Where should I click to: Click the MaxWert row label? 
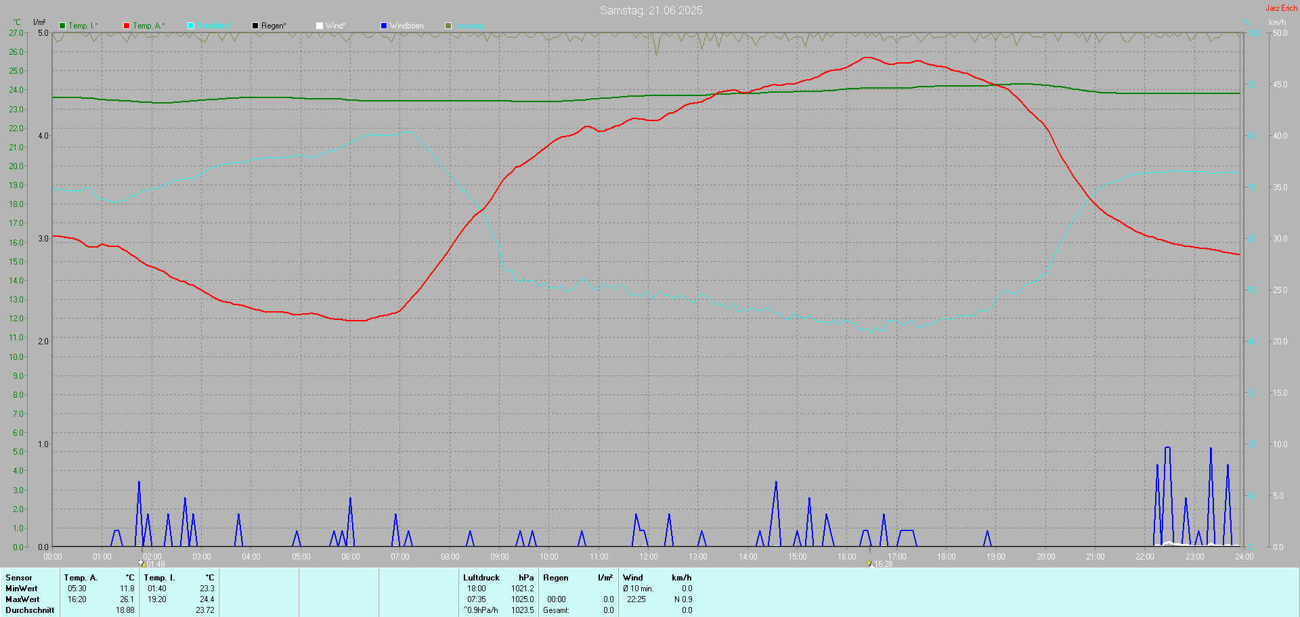click(x=22, y=599)
